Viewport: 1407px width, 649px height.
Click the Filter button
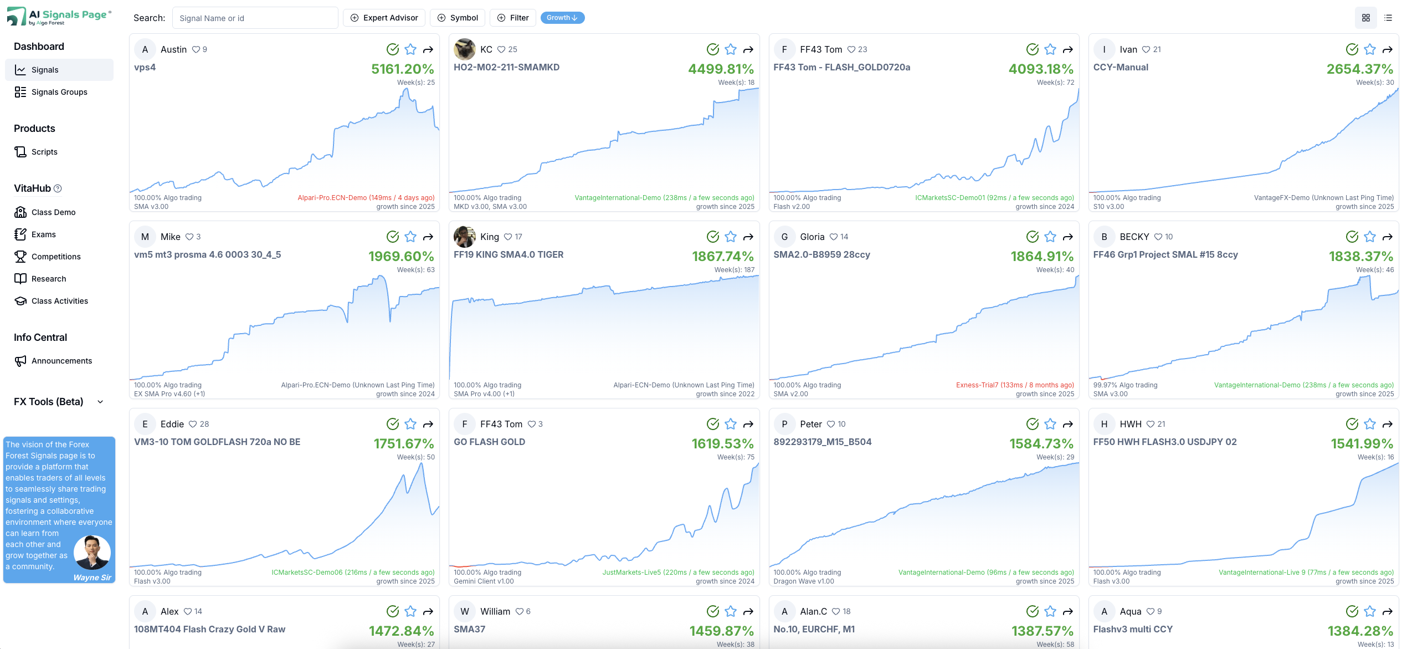pyautogui.click(x=513, y=18)
